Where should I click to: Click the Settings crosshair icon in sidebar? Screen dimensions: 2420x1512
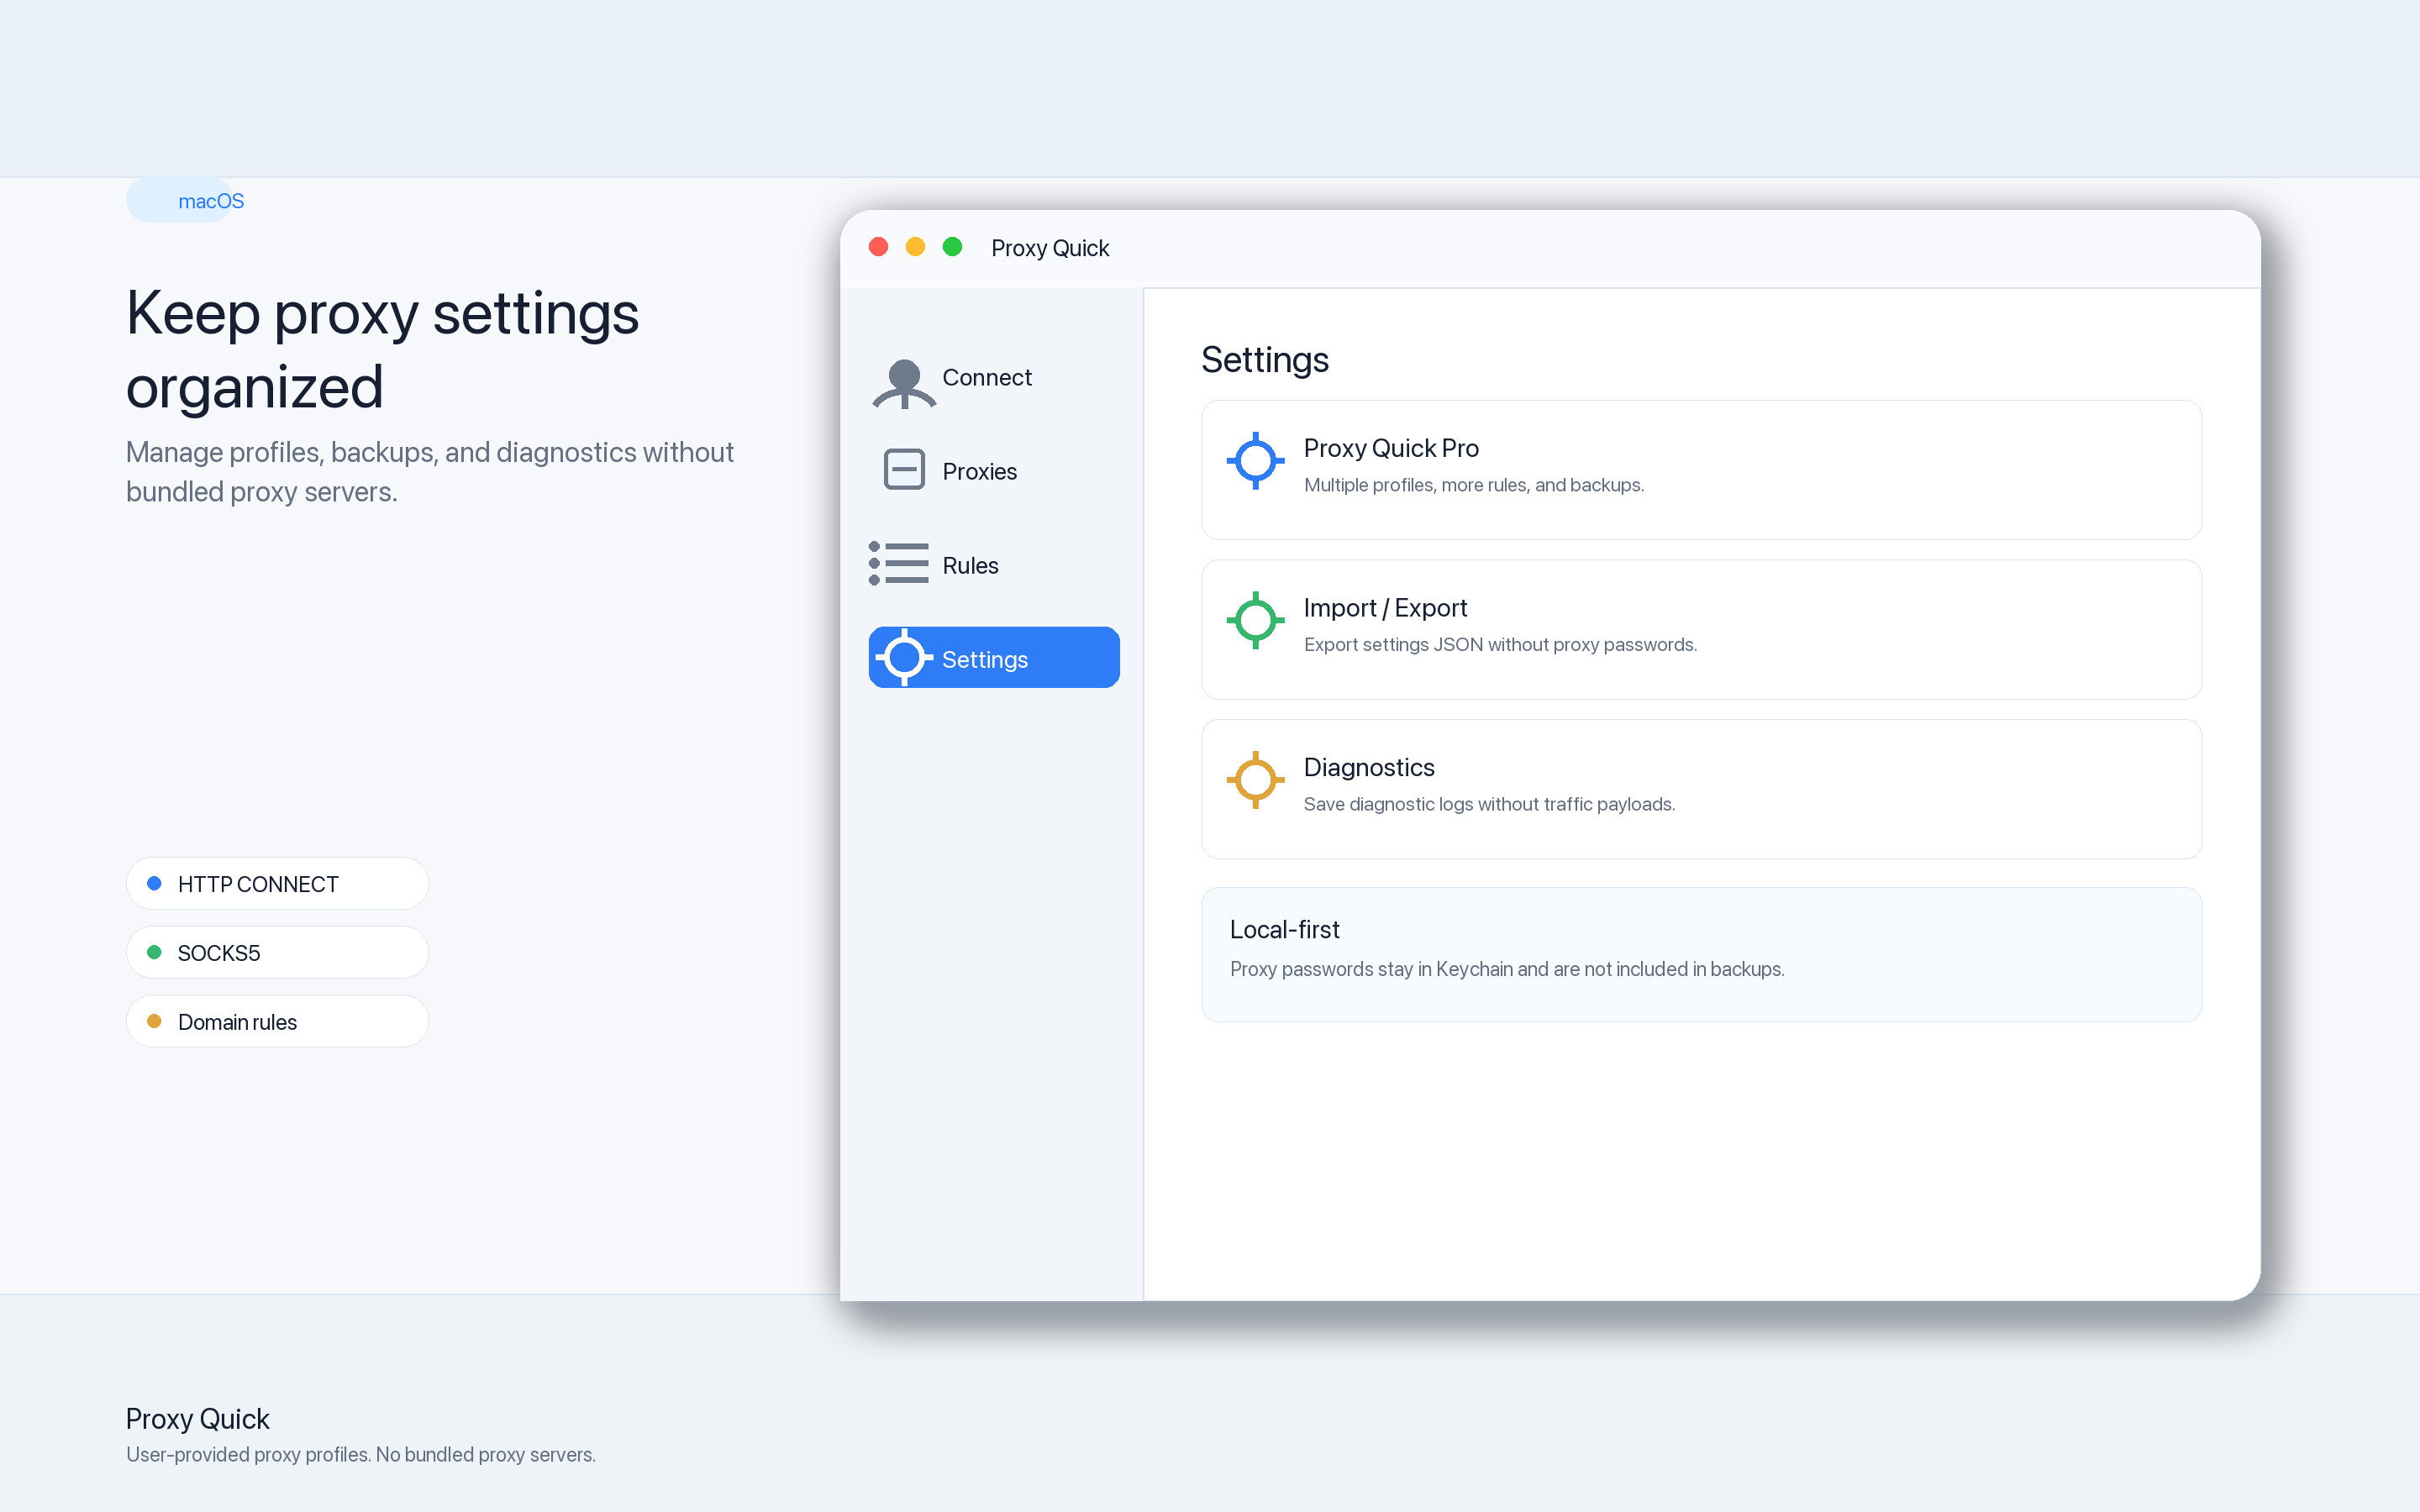tap(904, 657)
